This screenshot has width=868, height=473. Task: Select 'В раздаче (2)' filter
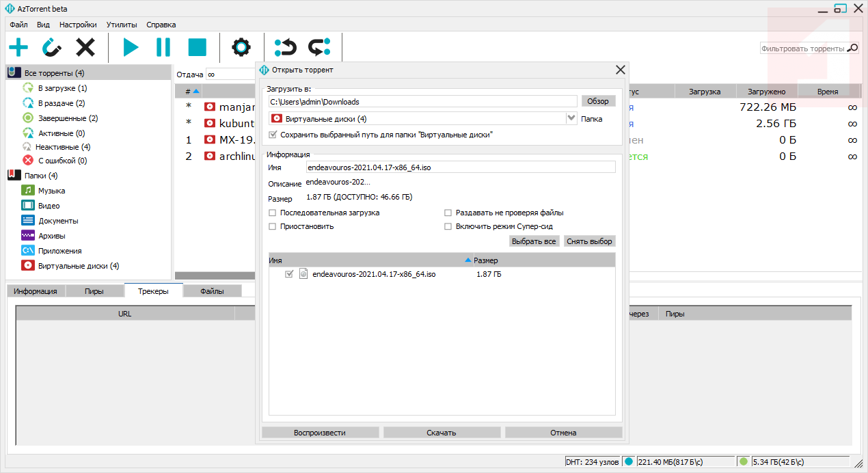(62, 103)
